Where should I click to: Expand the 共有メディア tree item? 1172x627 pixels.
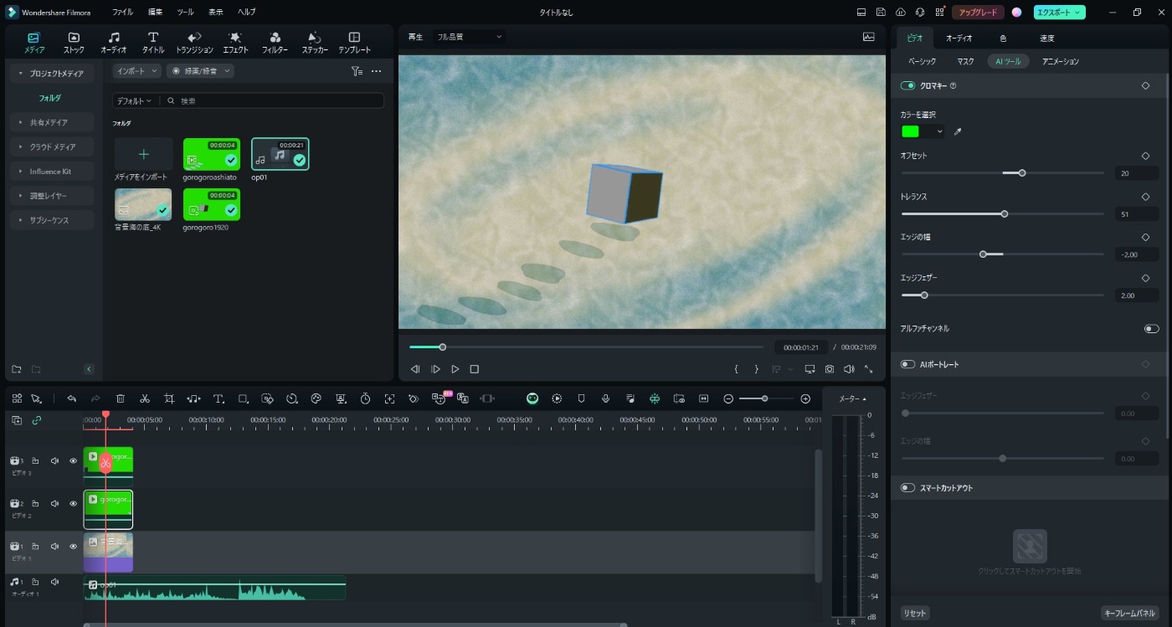(50, 122)
